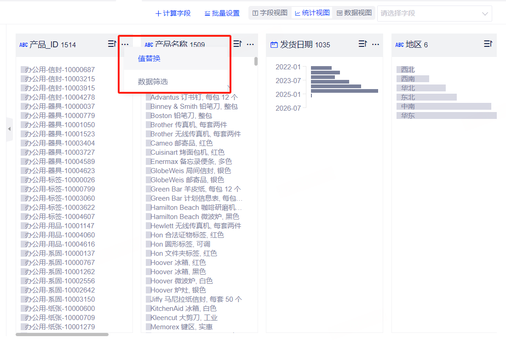
Task: Click the calendar type icon of 发货日期
Action: tap(274, 45)
